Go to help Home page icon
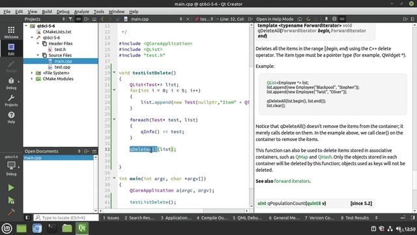This screenshot has height=235, width=417. pos(300,19)
